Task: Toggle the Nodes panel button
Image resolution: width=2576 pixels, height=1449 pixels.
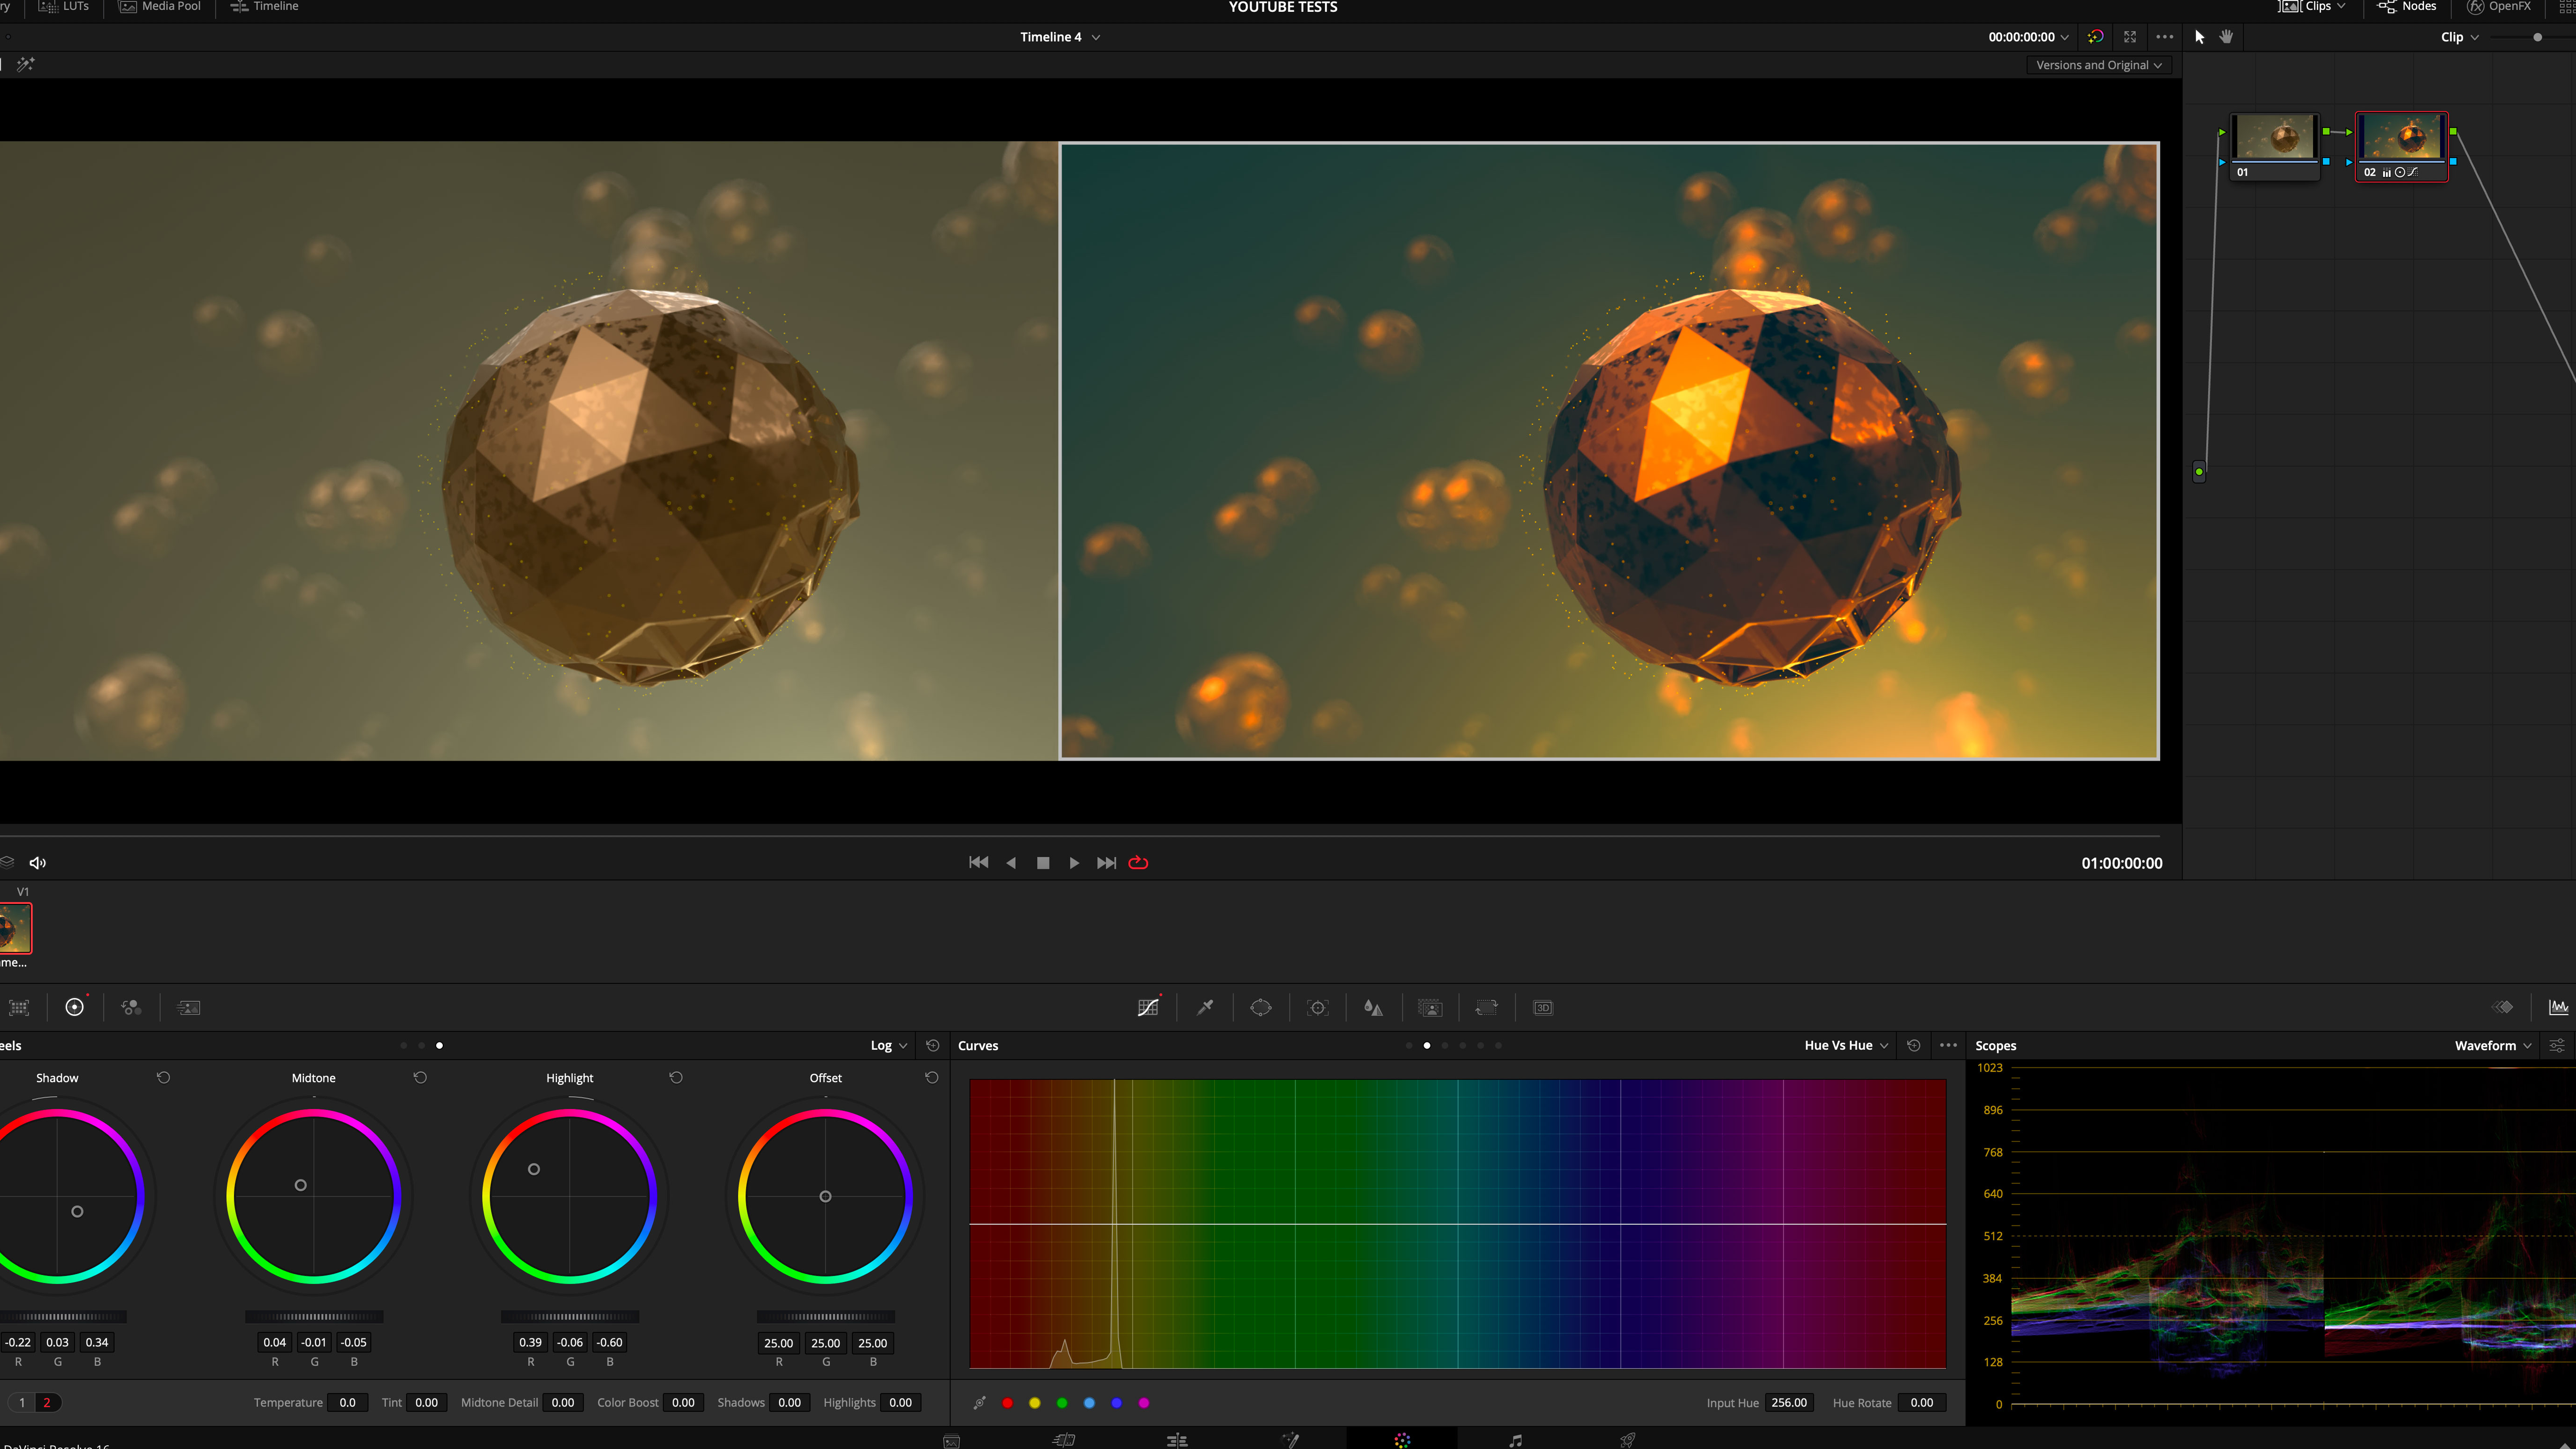Action: pos(2407,7)
